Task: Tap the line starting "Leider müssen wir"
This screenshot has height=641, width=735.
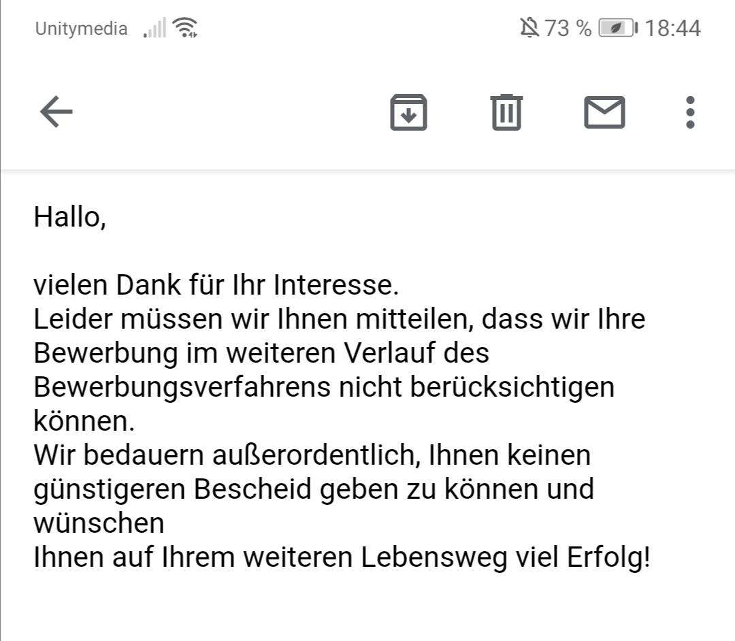Action: pos(339,319)
